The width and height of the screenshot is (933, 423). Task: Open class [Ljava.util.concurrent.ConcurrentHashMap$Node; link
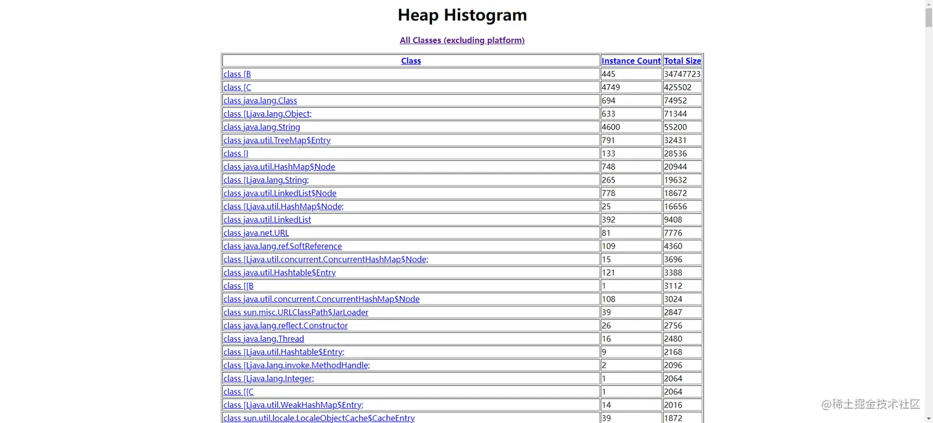pos(326,260)
